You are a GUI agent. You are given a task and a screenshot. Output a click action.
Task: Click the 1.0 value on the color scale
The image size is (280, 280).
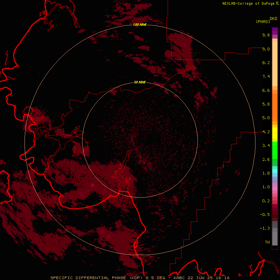(266, 187)
